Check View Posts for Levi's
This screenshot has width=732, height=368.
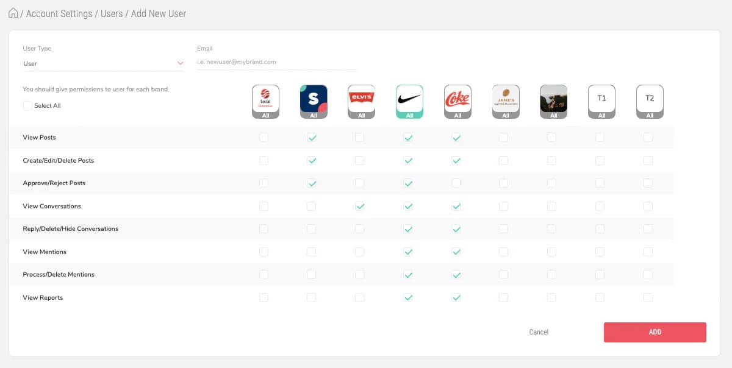click(x=360, y=138)
